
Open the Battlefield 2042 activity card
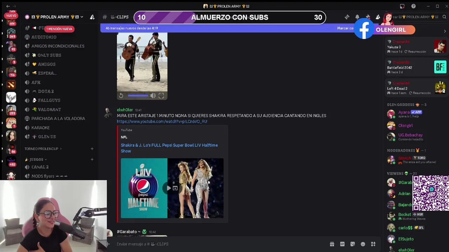tap(416, 68)
